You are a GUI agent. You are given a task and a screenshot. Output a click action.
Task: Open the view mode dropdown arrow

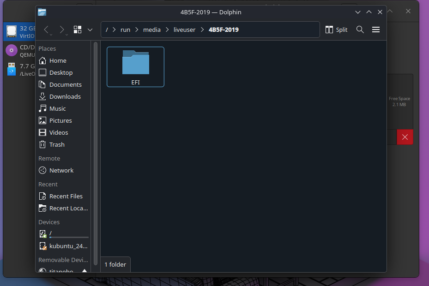click(90, 30)
